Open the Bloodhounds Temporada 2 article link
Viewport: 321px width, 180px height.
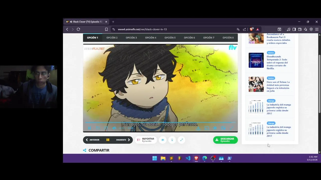[277, 62]
